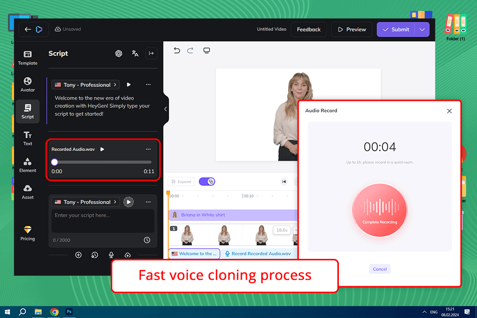Screen dimensions: 477x318
Task: Click the upload audio cloud icon
Action: click(x=128, y=255)
